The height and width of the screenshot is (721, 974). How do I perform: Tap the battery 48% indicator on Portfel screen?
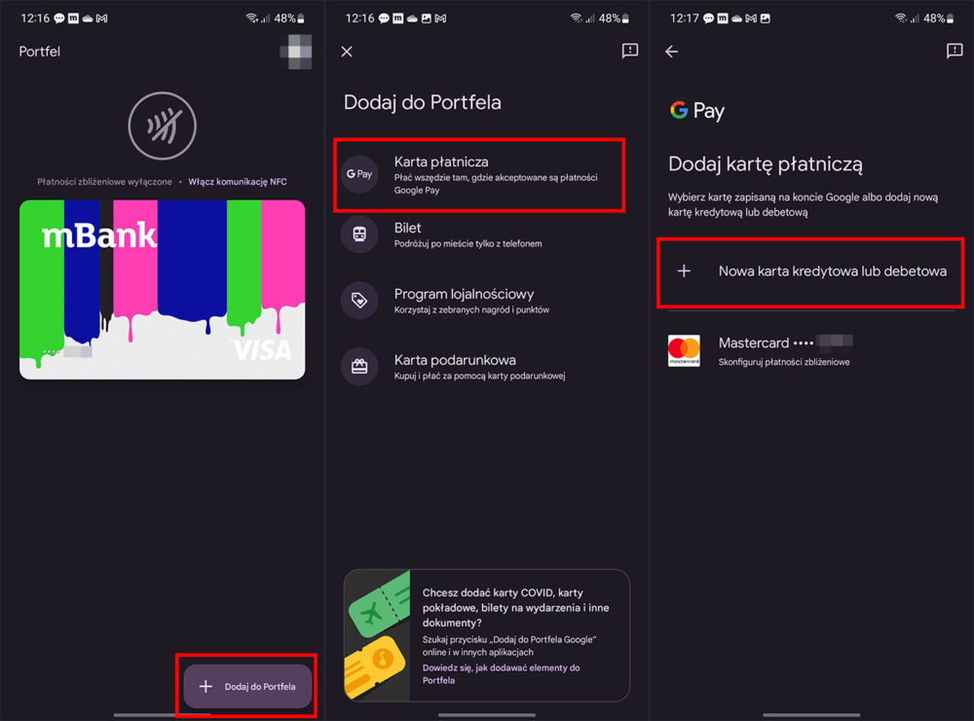click(x=289, y=18)
